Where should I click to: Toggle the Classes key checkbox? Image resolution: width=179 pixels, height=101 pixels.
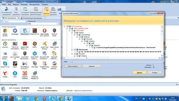[75, 33]
